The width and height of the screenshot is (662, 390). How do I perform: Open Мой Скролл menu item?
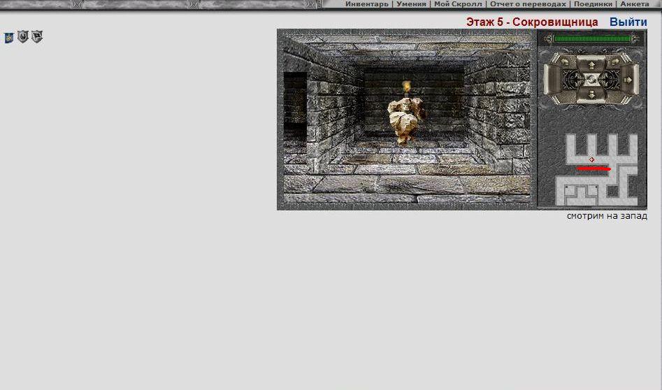(458, 3)
